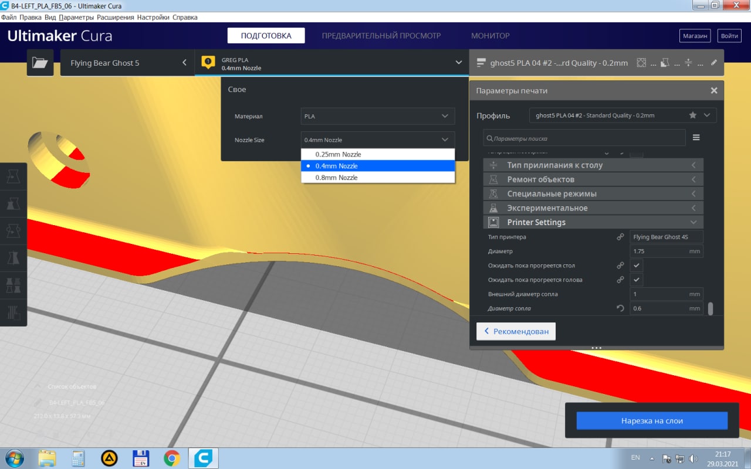The height and width of the screenshot is (469, 751).
Task: Toggle Ожидать пока прогреется голова checkbox
Action: click(x=637, y=280)
